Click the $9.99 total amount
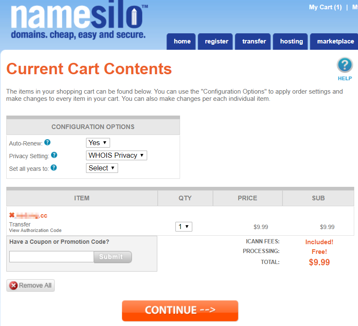The width and height of the screenshot is (358, 326). tap(319, 262)
